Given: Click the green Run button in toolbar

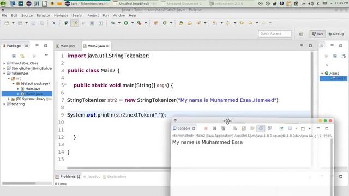Looking at the screenshot, I should [126, 23].
